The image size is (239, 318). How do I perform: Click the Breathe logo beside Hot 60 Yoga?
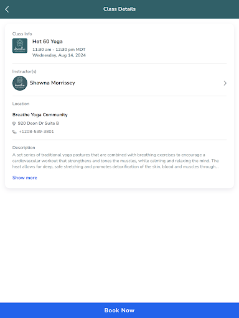20,46
